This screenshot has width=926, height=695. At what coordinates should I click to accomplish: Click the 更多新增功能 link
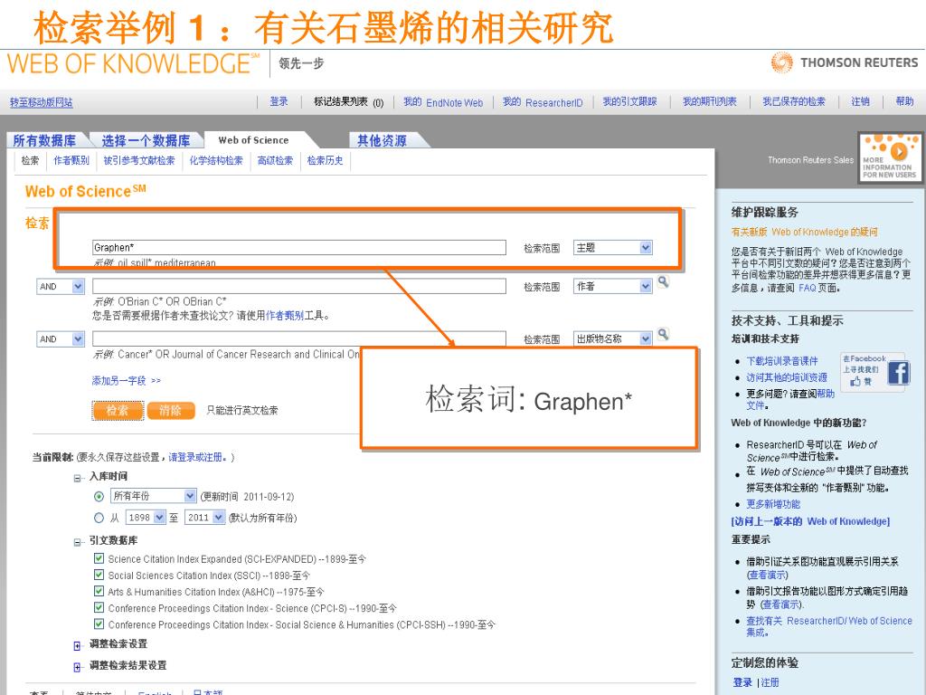click(773, 504)
